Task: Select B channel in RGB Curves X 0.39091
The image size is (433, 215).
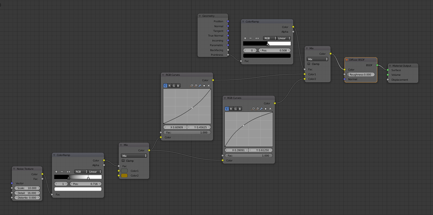Action: 240,109
